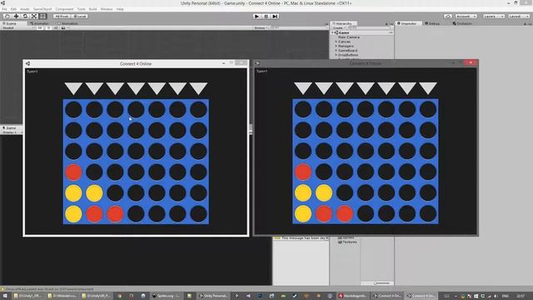
Task: Click seventh drop arrow in right game window
Action: [428, 87]
